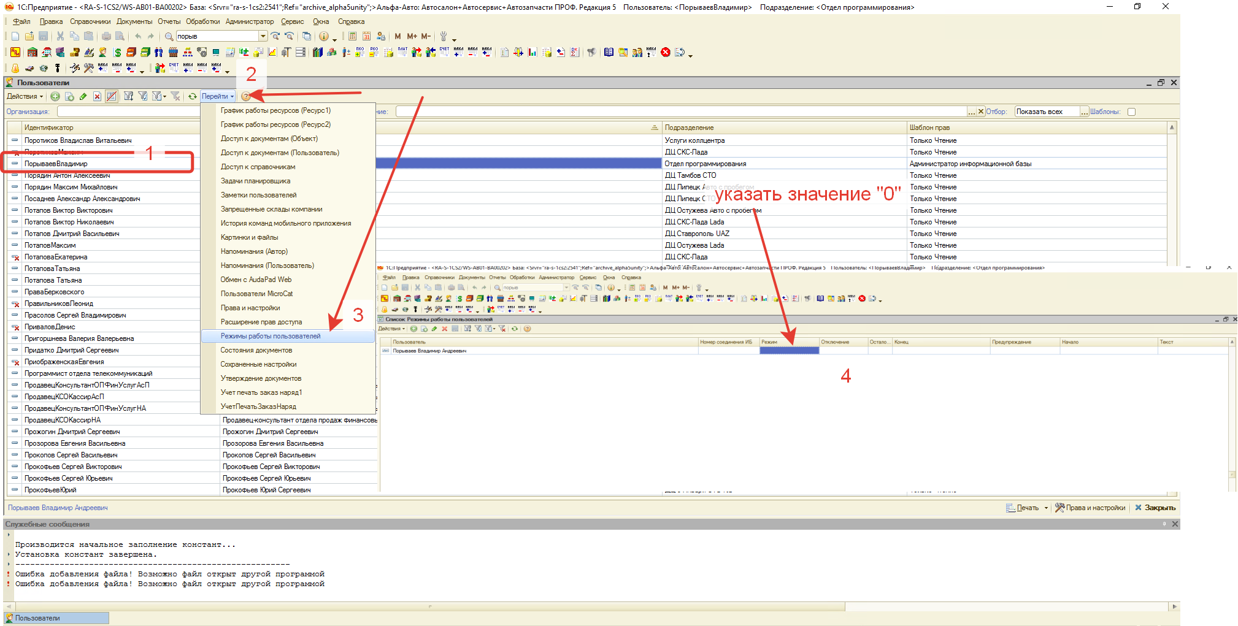Click the green Refresh icon in Users toolbar
1238x626 pixels.
point(193,96)
